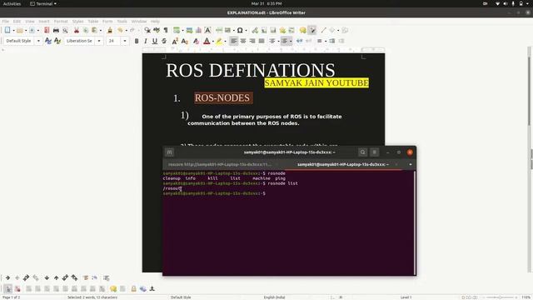Click the Print icon
This screenshot has width=533, height=300.
click(56, 30)
